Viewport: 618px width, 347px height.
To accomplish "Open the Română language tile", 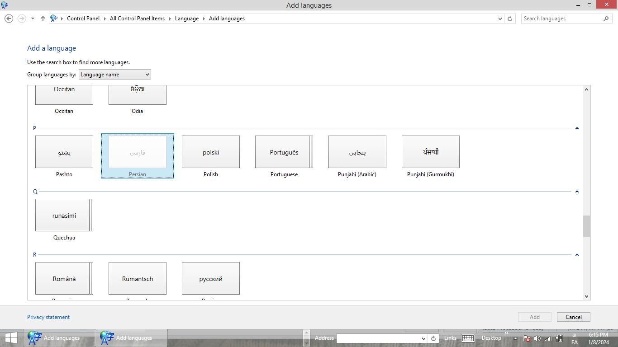I will coord(64,279).
